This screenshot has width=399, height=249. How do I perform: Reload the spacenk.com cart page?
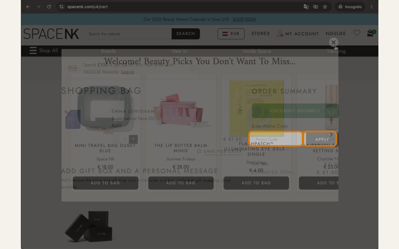(49, 7)
